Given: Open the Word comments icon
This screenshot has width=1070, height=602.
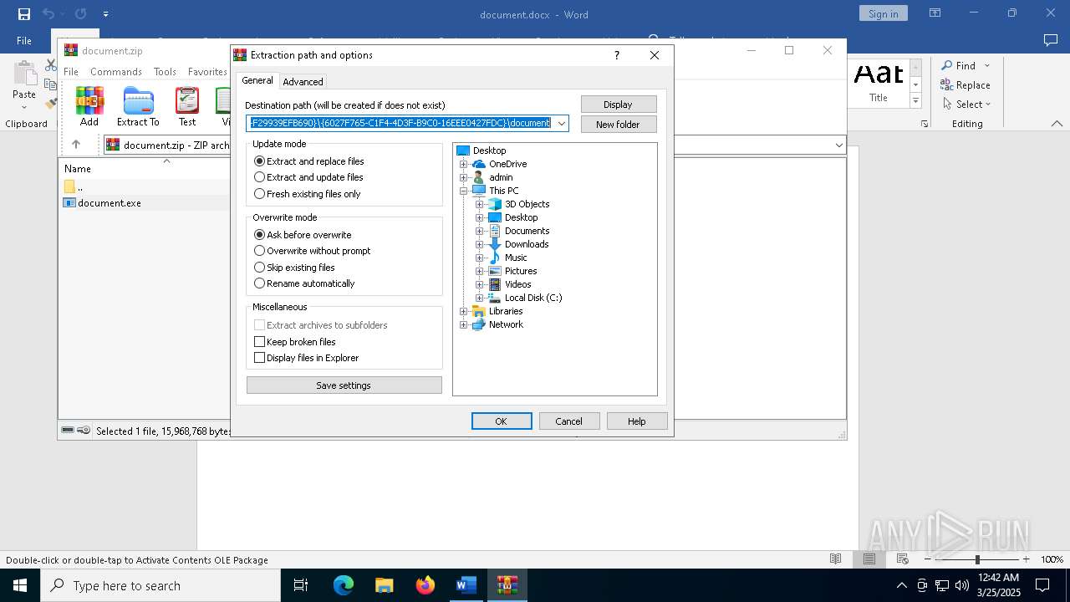Looking at the screenshot, I should (x=1051, y=40).
